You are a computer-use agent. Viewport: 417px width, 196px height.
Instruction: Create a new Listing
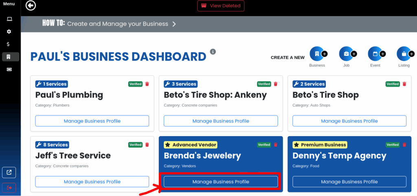click(x=405, y=54)
